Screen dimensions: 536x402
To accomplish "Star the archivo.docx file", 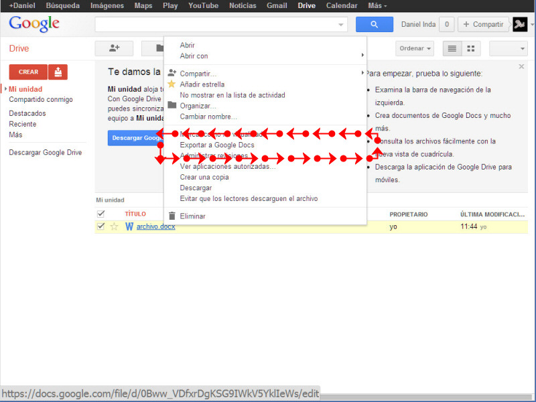I will click(114, 226).
